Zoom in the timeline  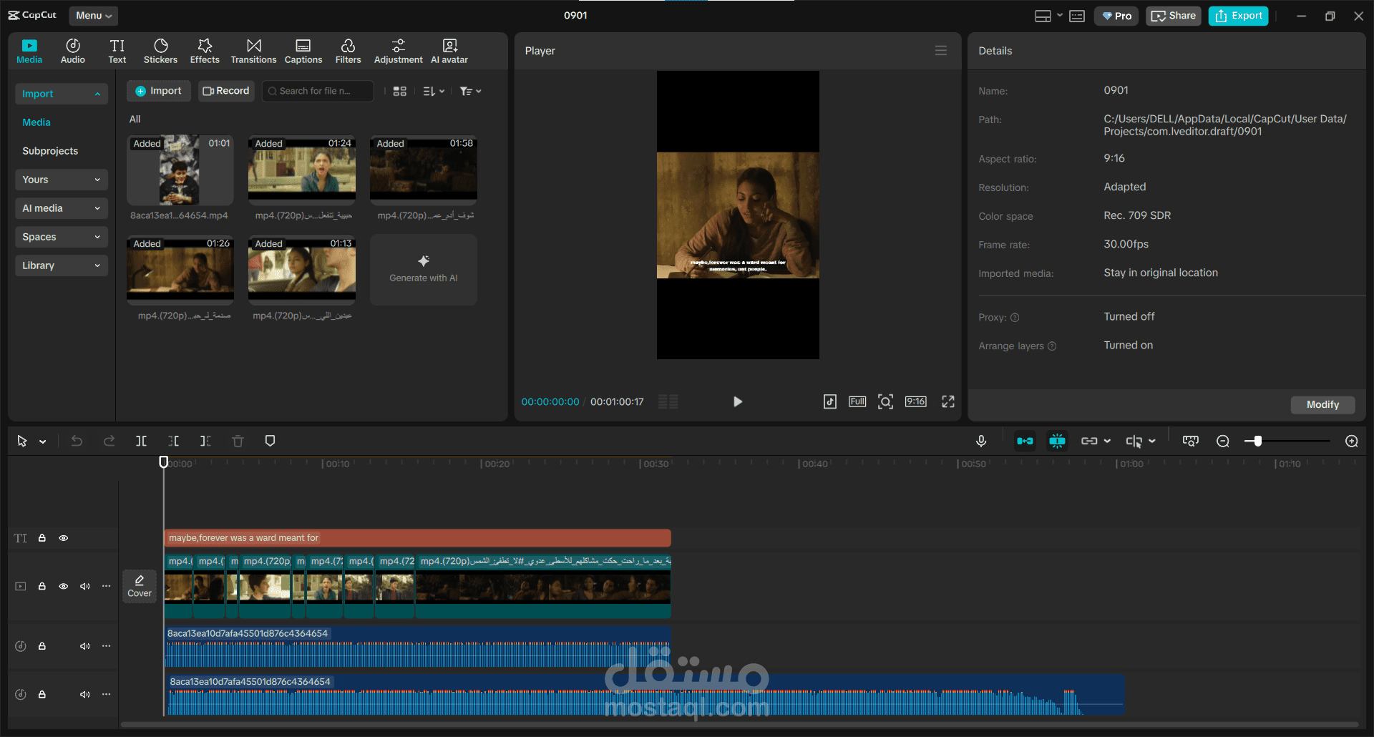click(1352, 441)
